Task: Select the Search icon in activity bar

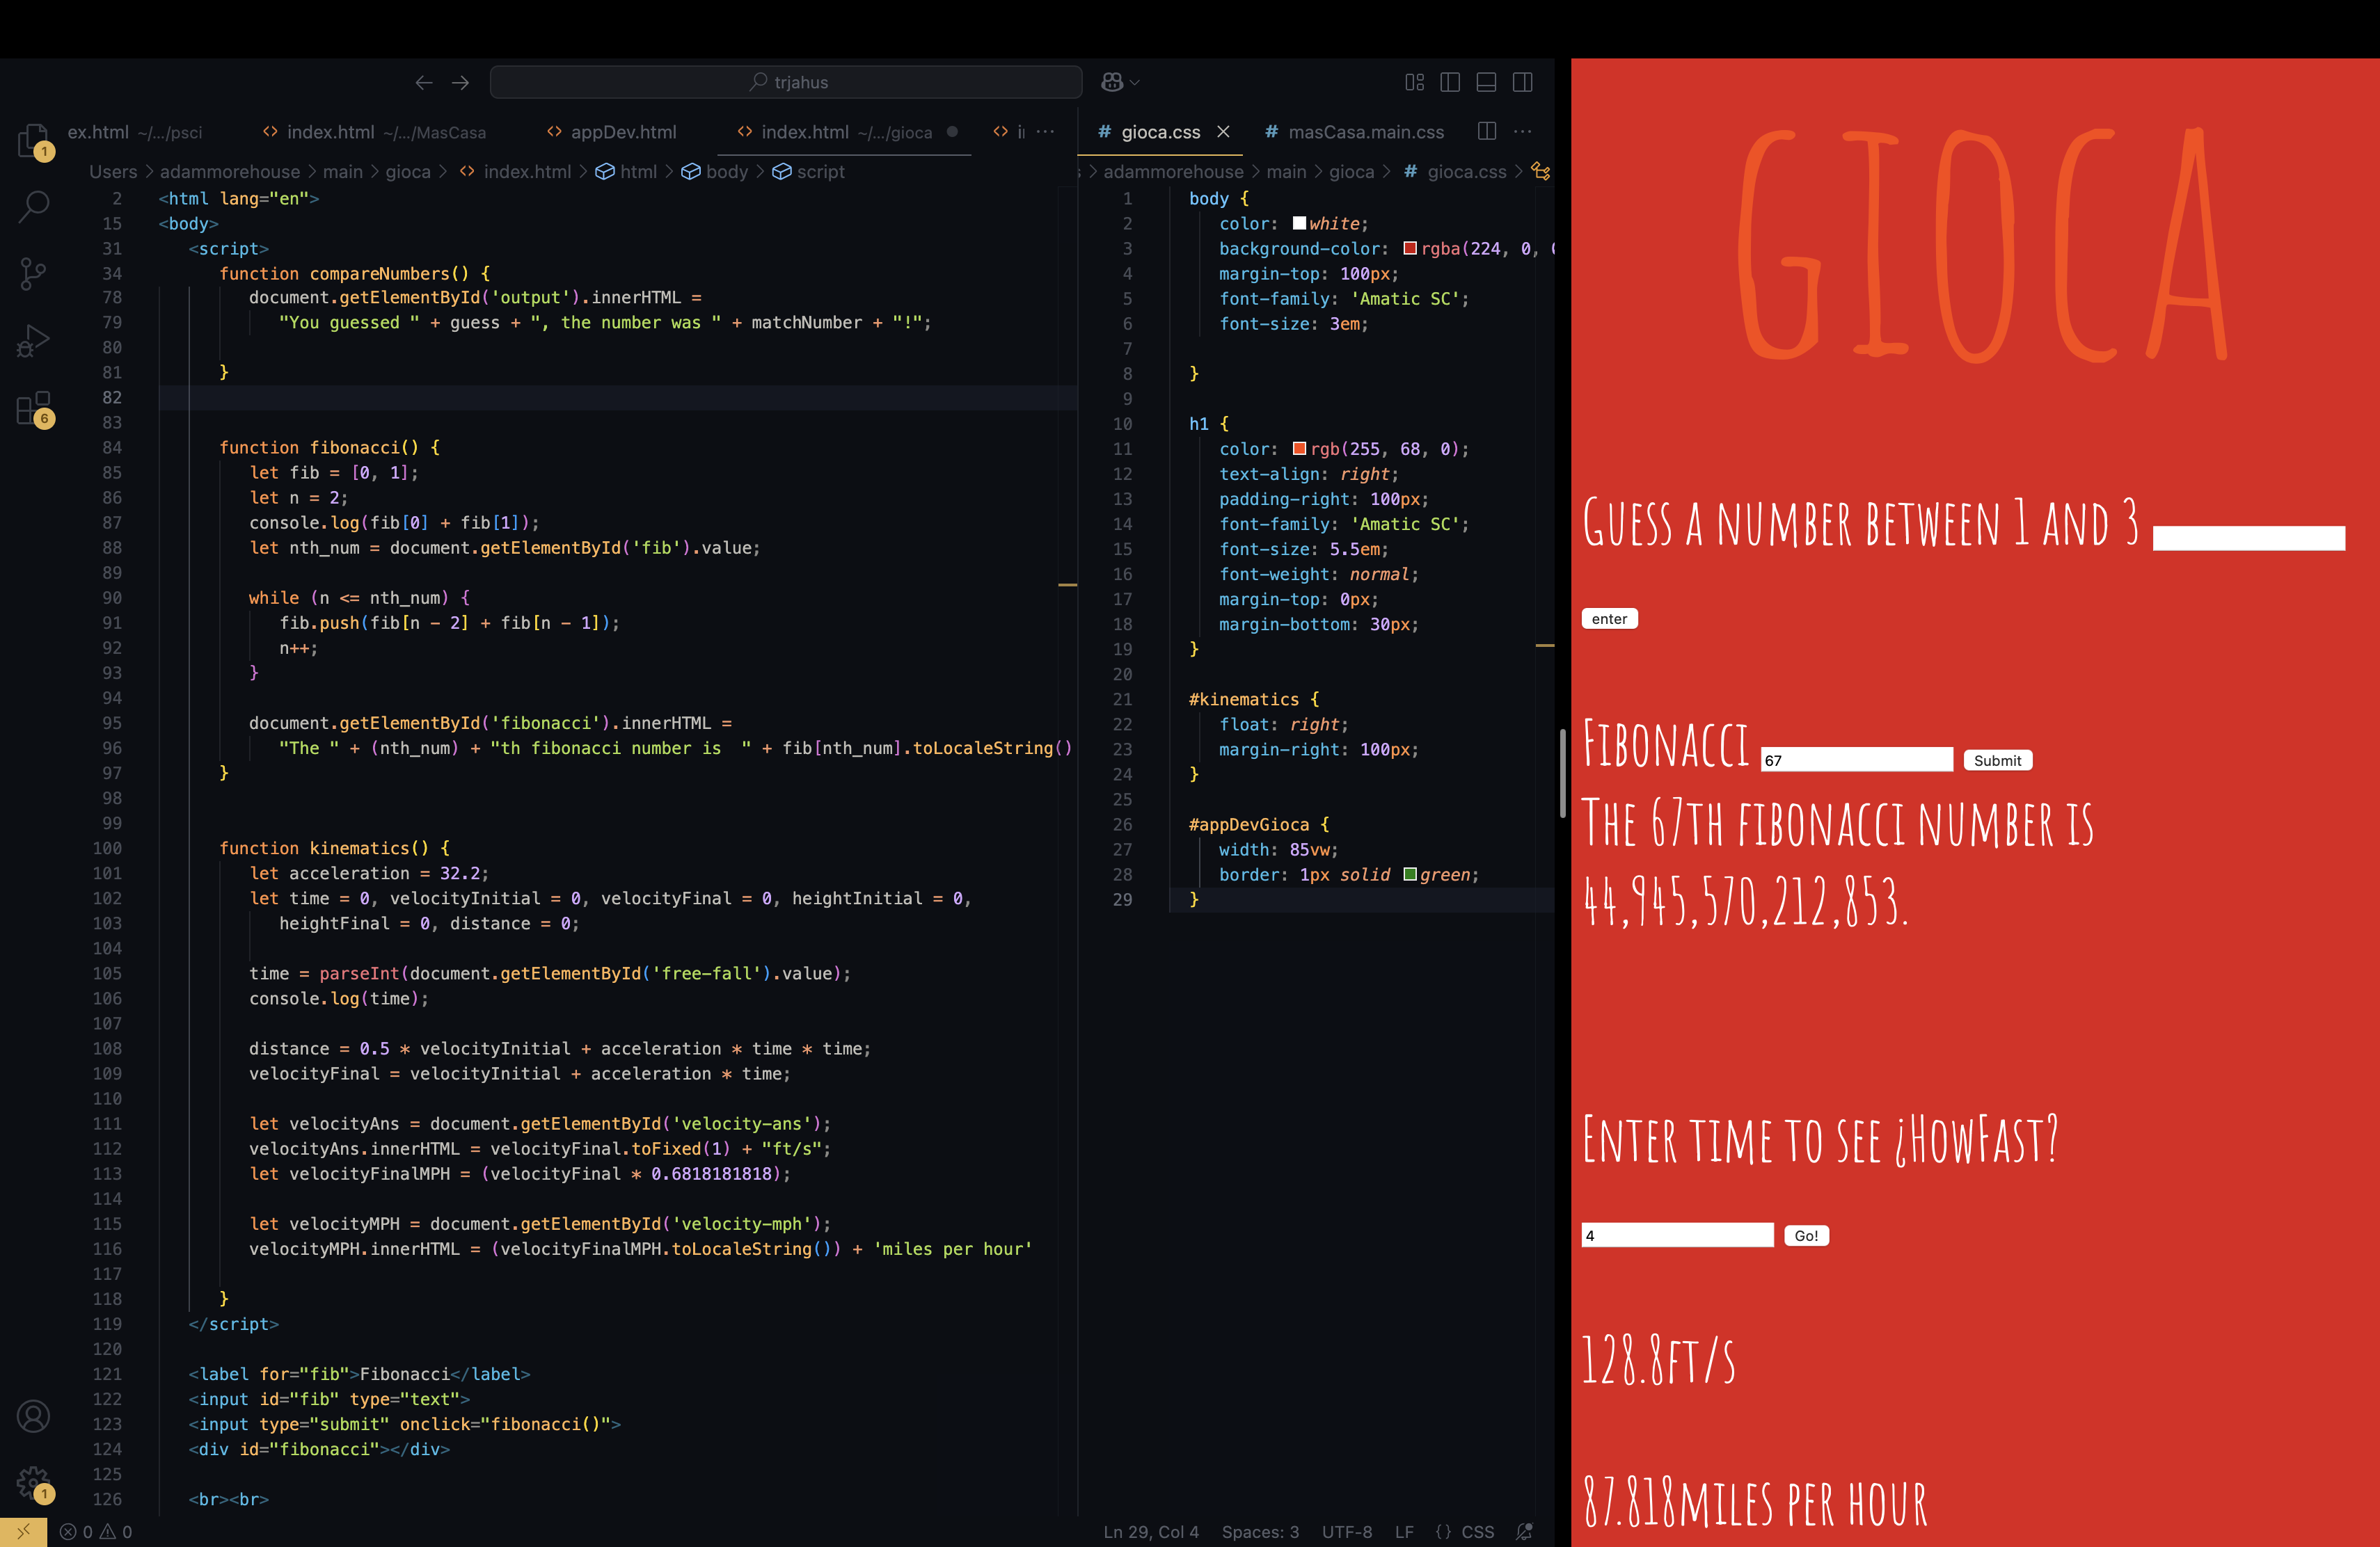Action: [34, 207]
